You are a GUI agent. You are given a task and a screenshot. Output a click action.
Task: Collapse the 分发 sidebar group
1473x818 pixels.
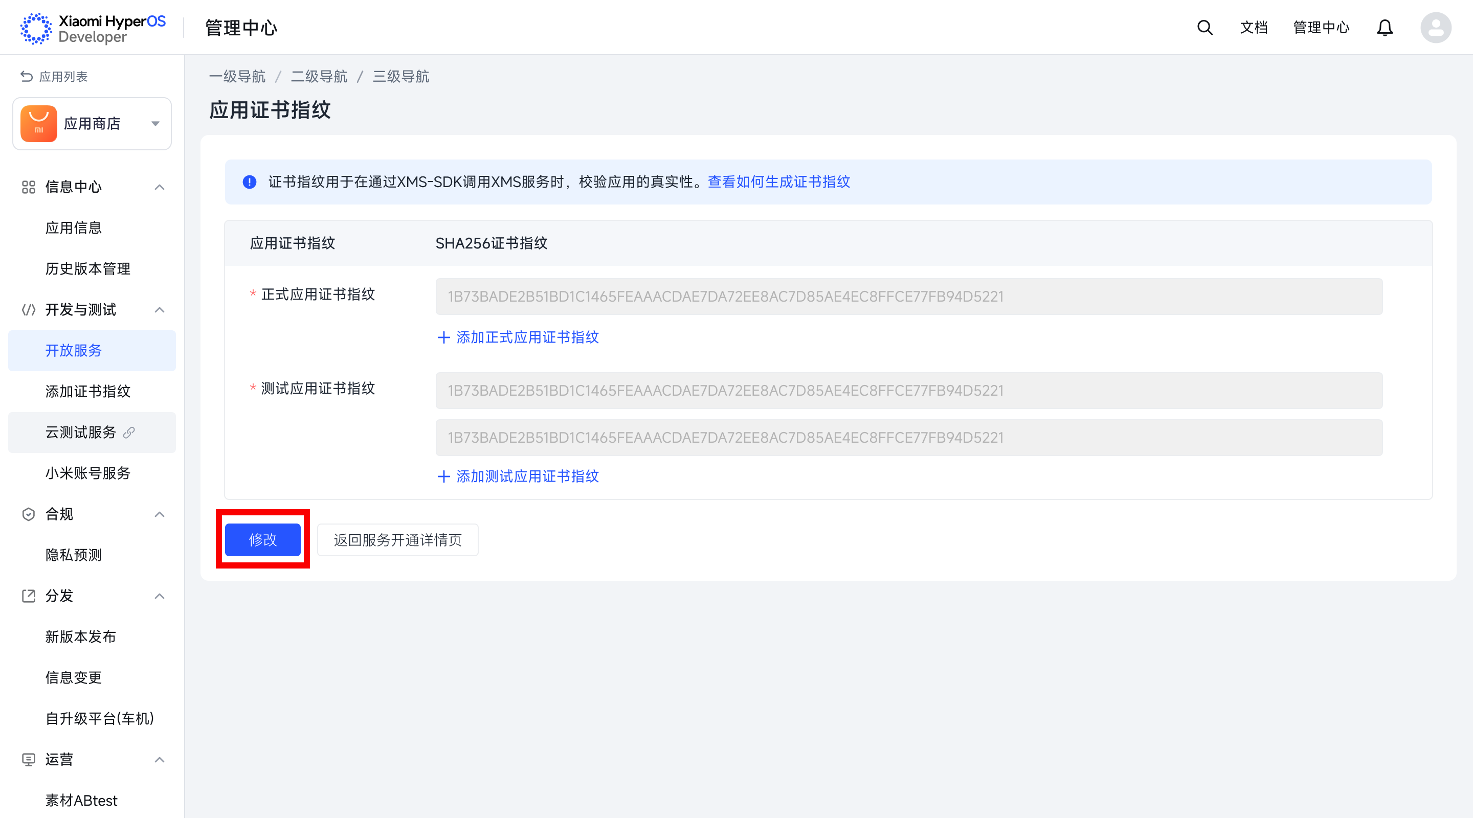click(x=160, y=596)
